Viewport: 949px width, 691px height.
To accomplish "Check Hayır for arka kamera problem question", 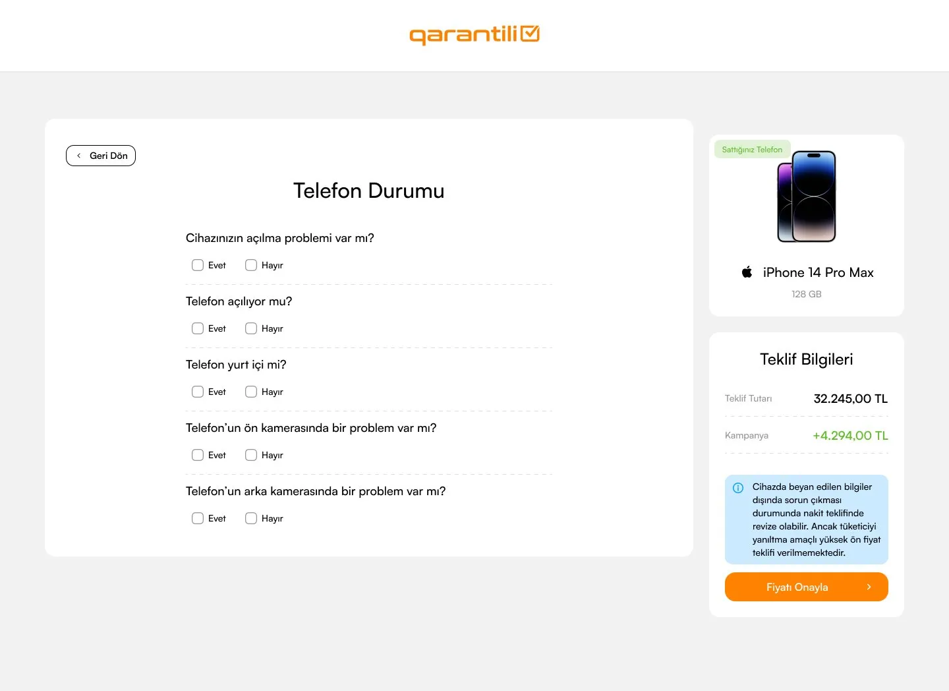I will [251, 518].
